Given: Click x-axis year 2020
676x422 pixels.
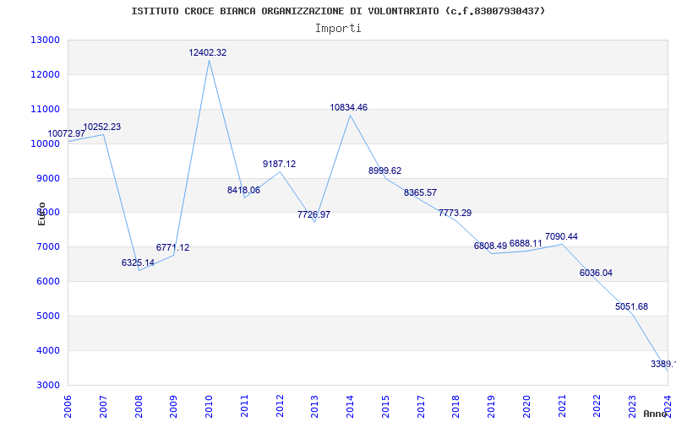Looking at the screenshot, I should 526,406.
